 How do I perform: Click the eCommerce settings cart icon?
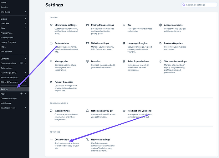pos(51,25)
